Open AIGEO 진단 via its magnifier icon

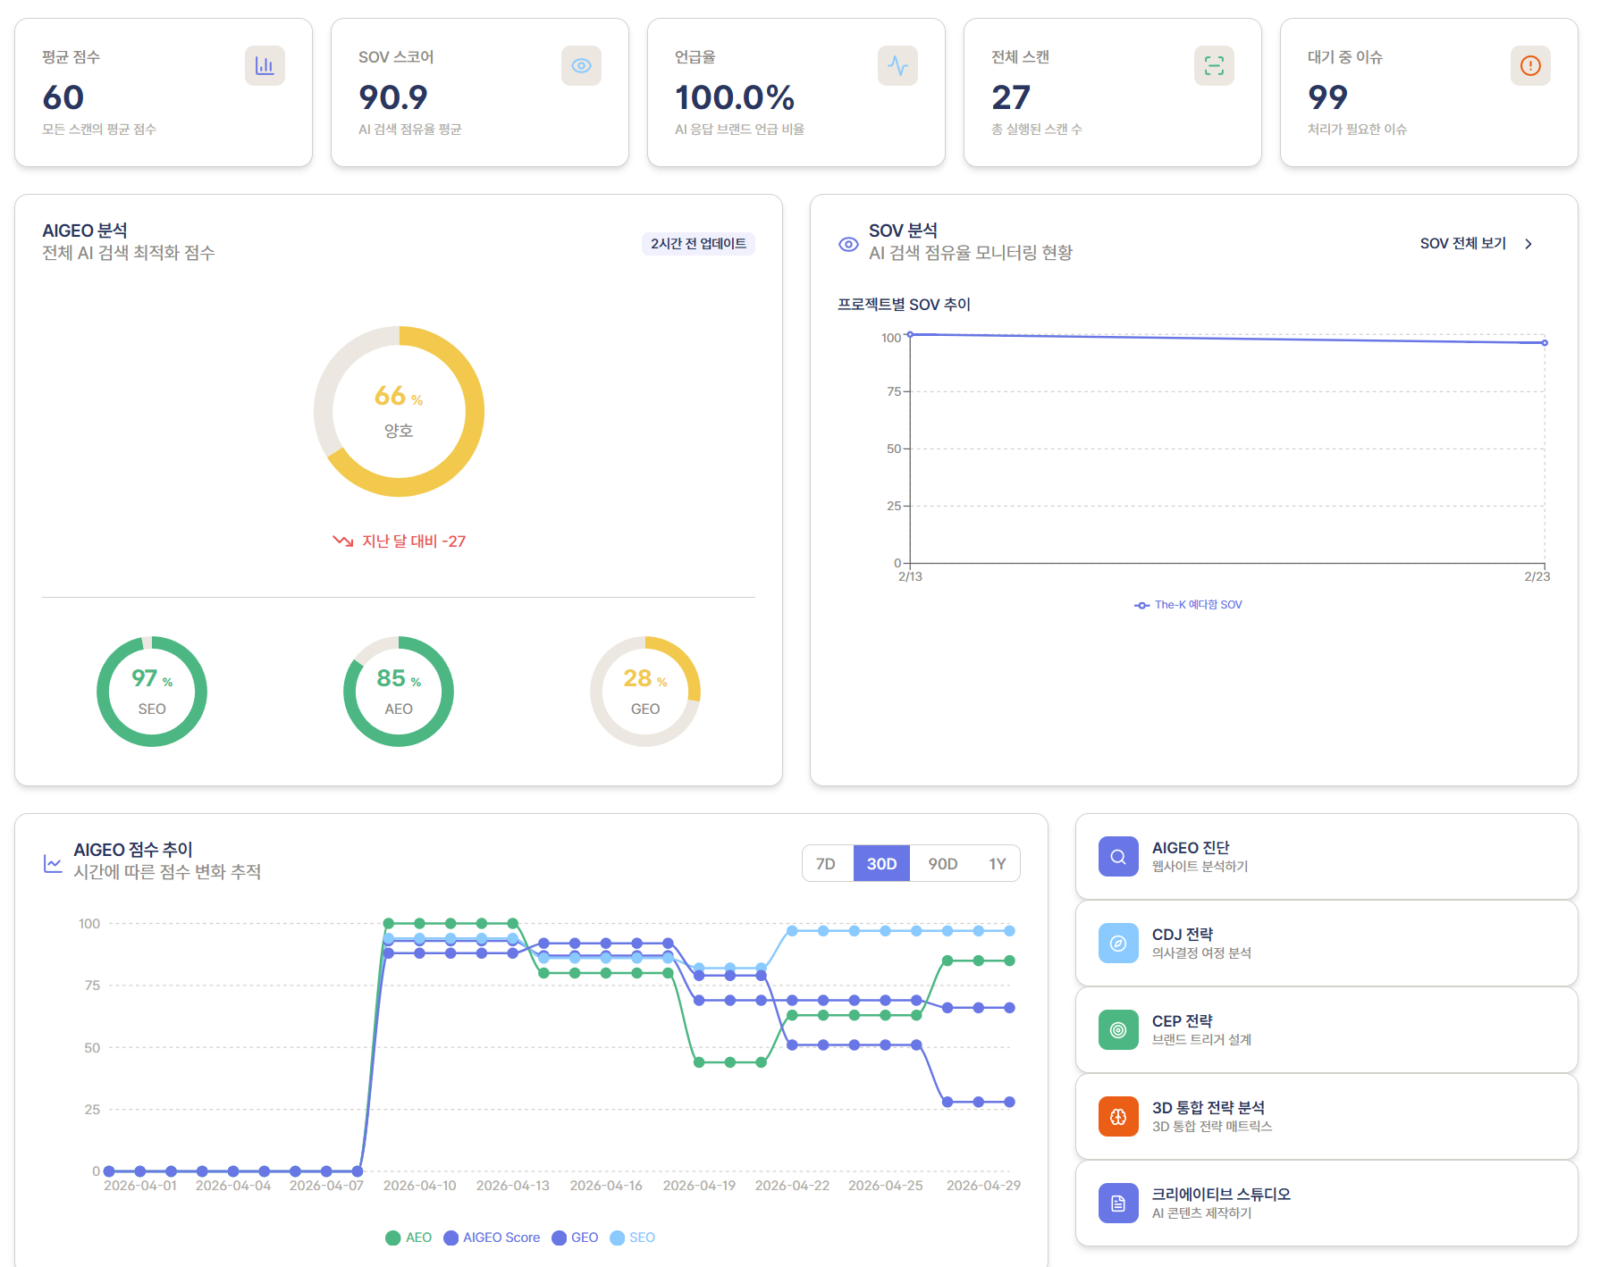pyautogui.click(x=1118, y=856)
